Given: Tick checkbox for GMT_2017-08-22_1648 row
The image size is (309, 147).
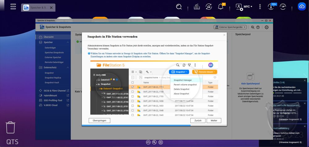Looking at the screenshot, I should 133,110.
